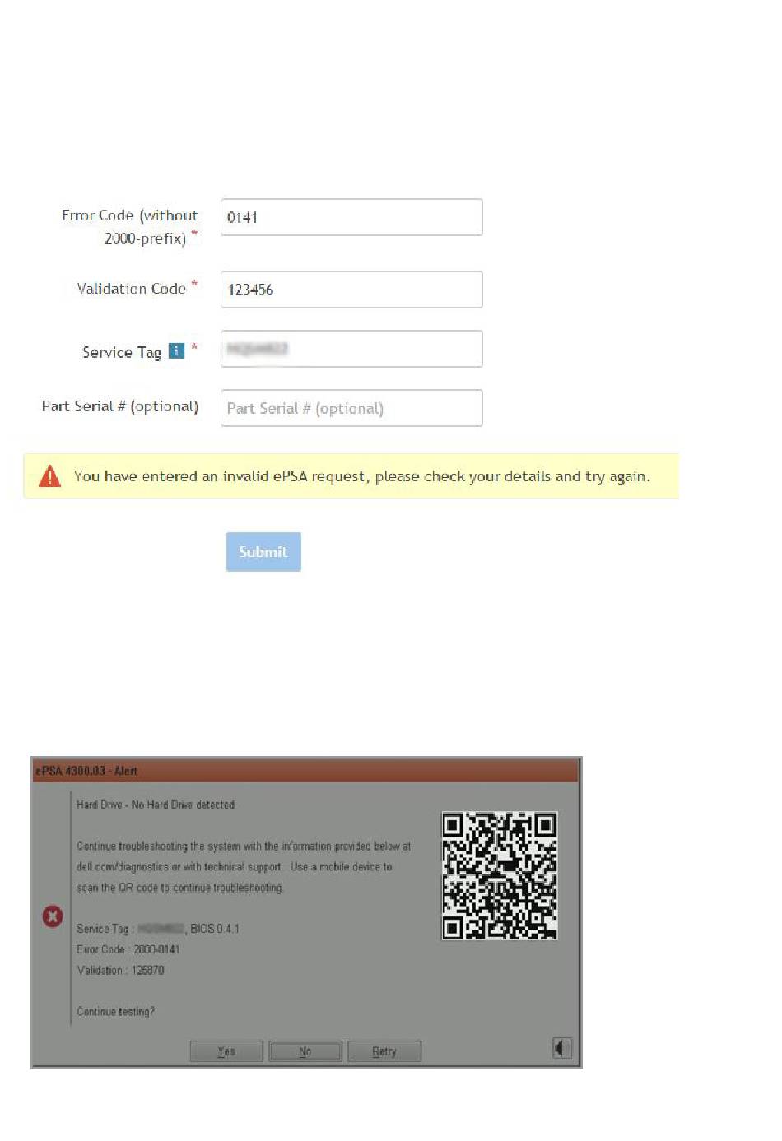Focus the Error Code field containing 0141
Viewport: 782px width, 1141px height.
(x=351, y=217)
